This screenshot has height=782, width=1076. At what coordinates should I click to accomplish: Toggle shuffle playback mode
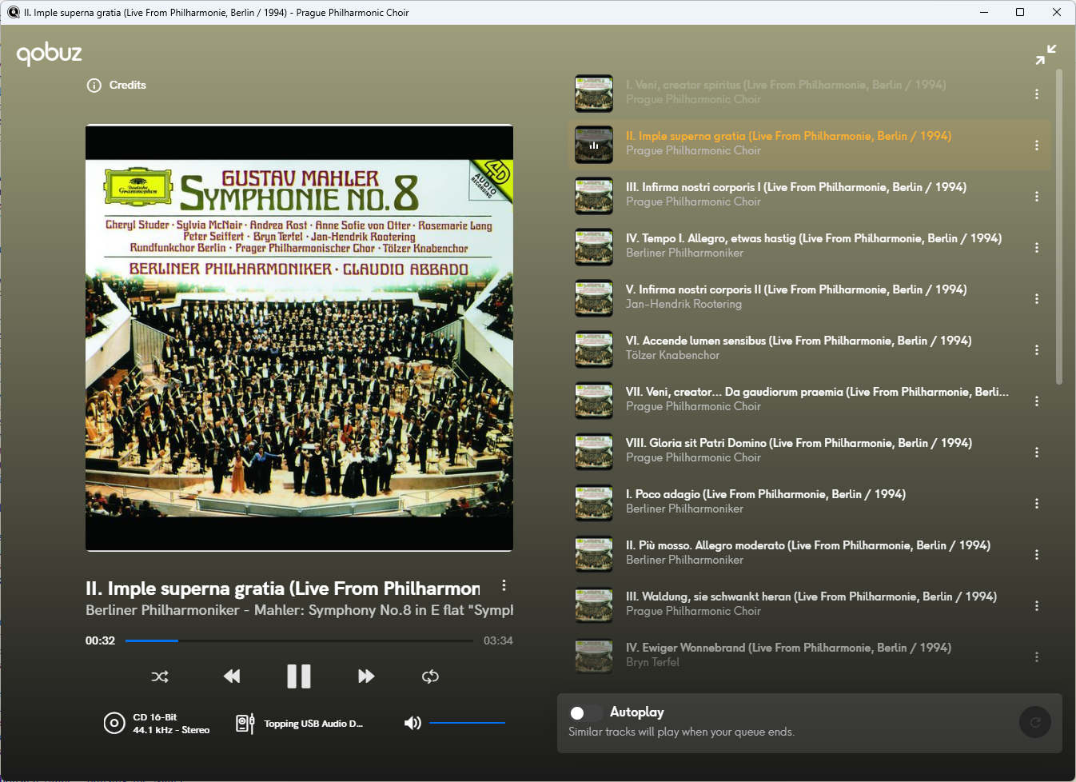pos(160,676)
